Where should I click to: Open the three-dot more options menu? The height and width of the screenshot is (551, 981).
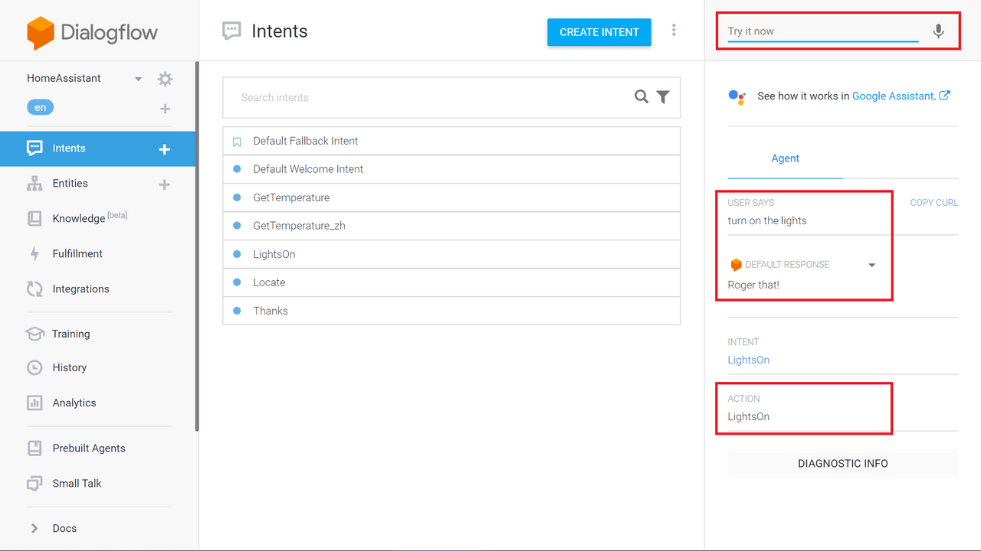click(674, 30)
